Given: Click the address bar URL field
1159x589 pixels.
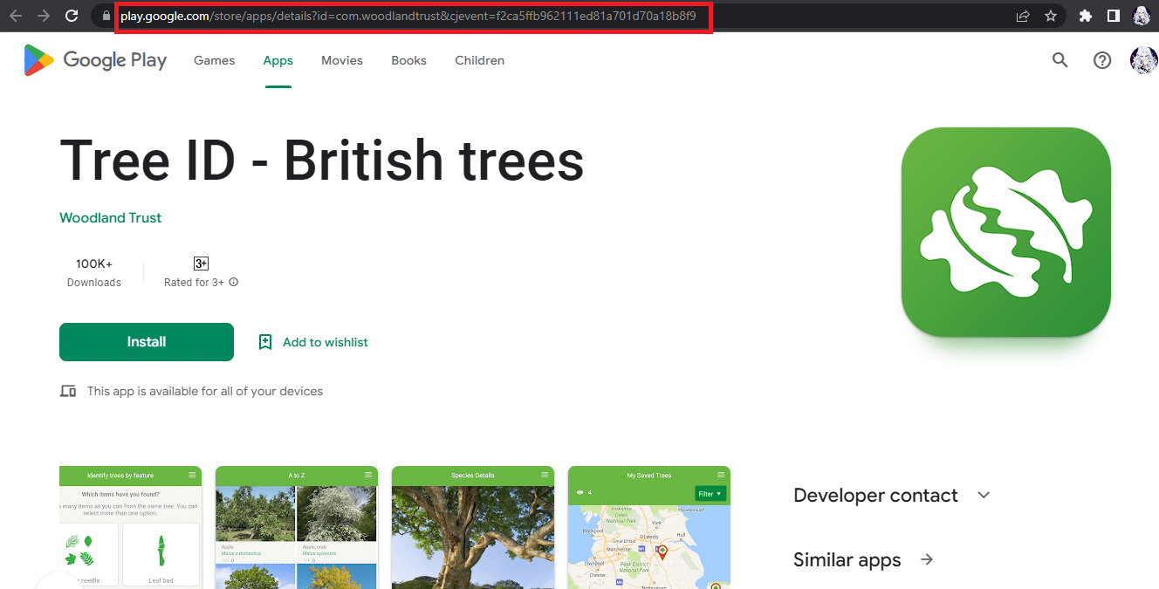Looking at the screenshot, I should coord(415,17).
